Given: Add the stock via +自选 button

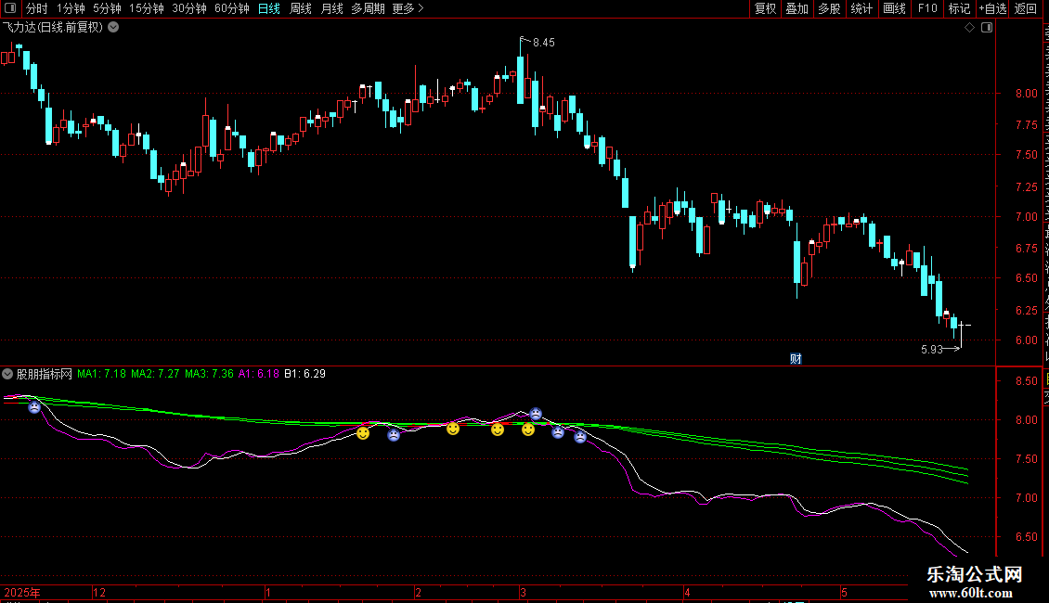Looking at the screenshot, I should (x=992, y=8).
